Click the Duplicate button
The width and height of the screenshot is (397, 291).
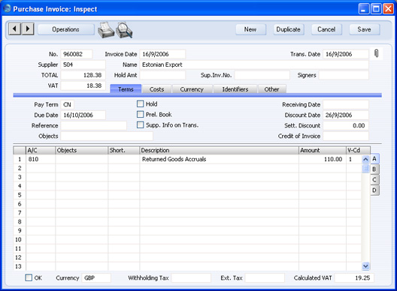tap(289, 29)
